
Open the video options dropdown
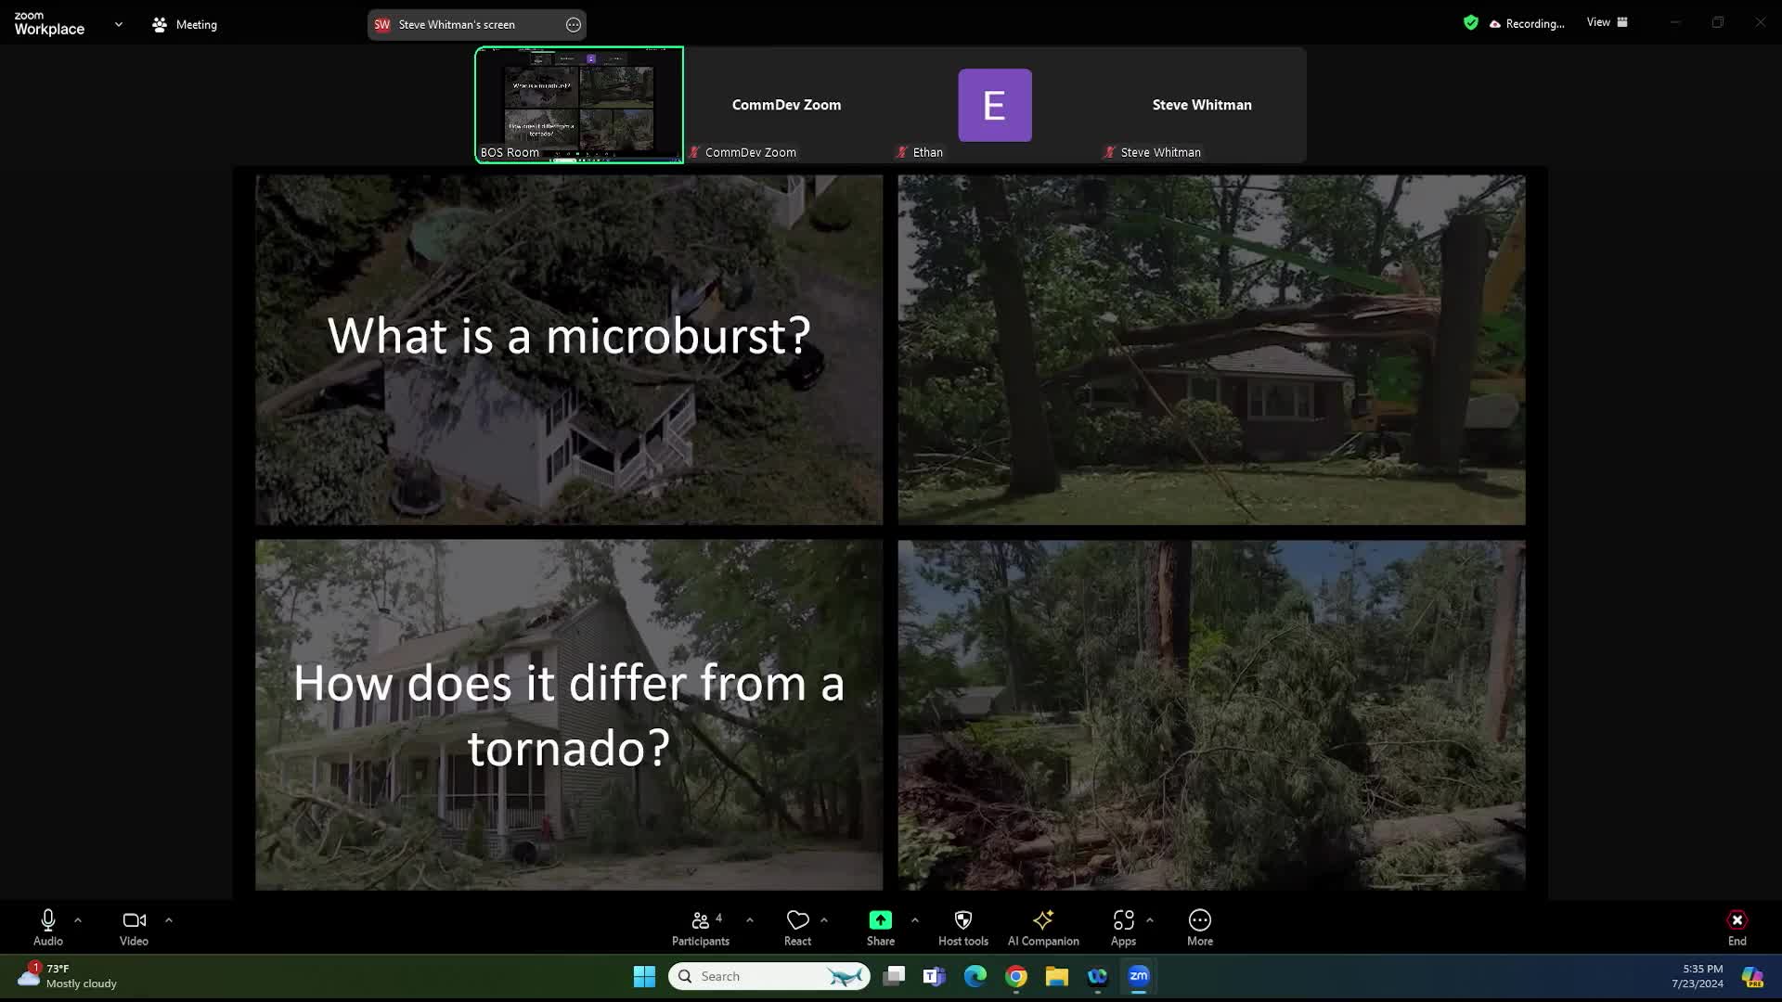coord(169,919)
